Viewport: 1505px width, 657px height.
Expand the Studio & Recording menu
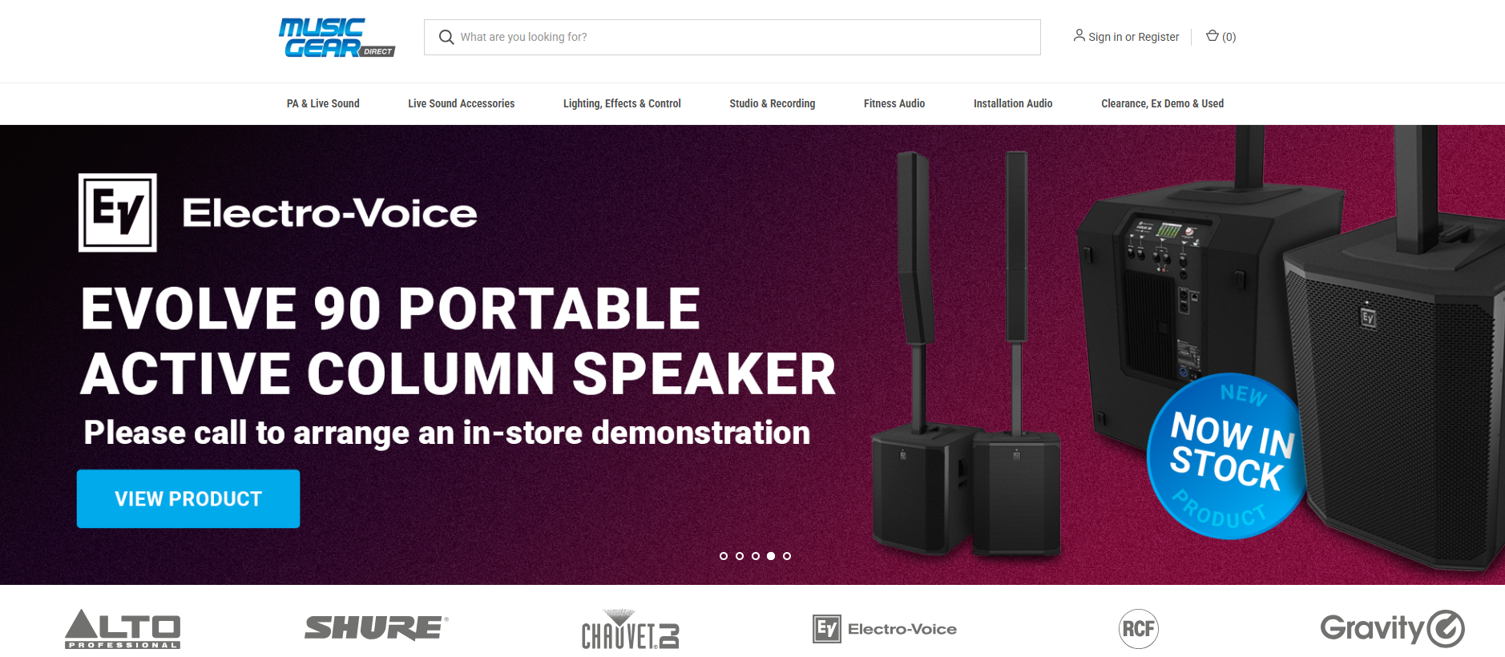[x=772, y=103]
